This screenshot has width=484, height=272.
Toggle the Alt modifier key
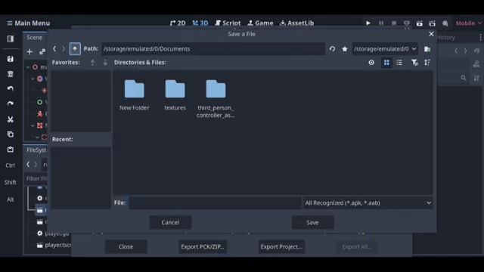pos(10,199)
